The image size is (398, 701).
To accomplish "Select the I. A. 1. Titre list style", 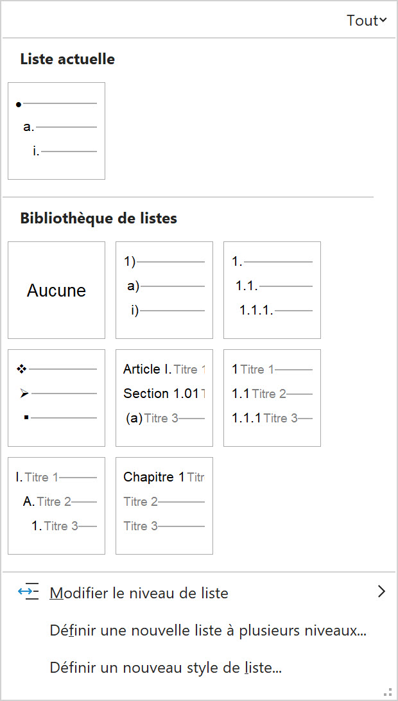I will tap(56, 506).
